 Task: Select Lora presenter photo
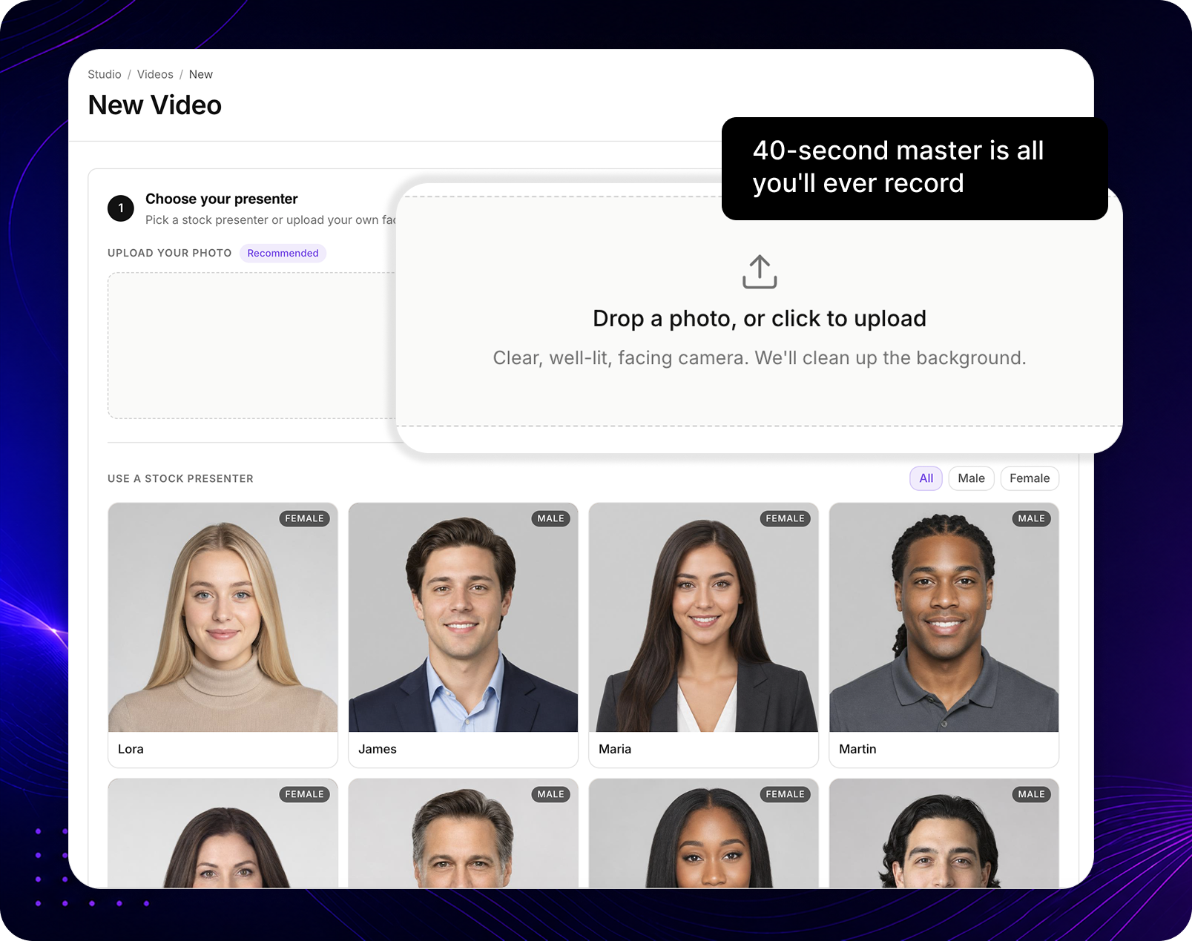coord(223,618)
